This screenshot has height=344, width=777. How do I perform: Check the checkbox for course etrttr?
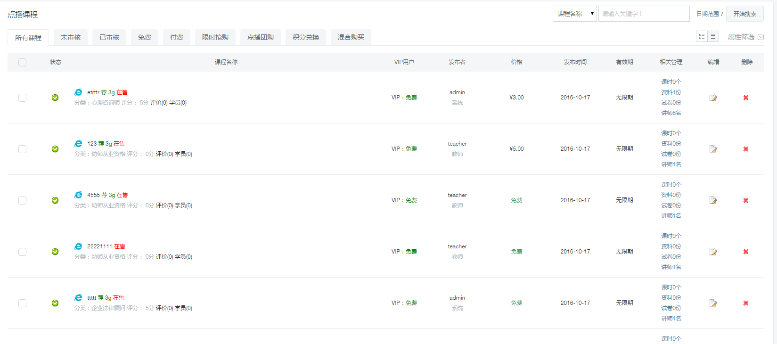coord(22,98)
